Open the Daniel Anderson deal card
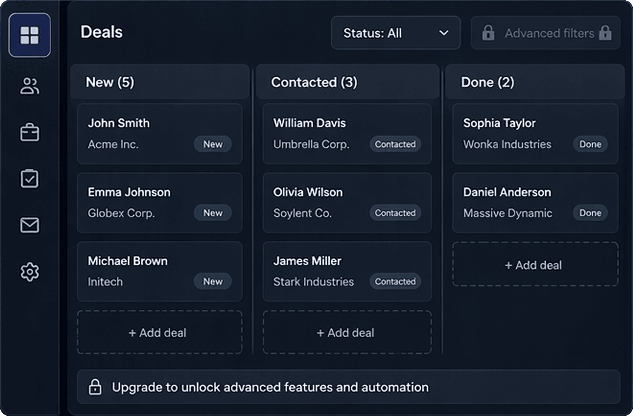 pos(535,203)
